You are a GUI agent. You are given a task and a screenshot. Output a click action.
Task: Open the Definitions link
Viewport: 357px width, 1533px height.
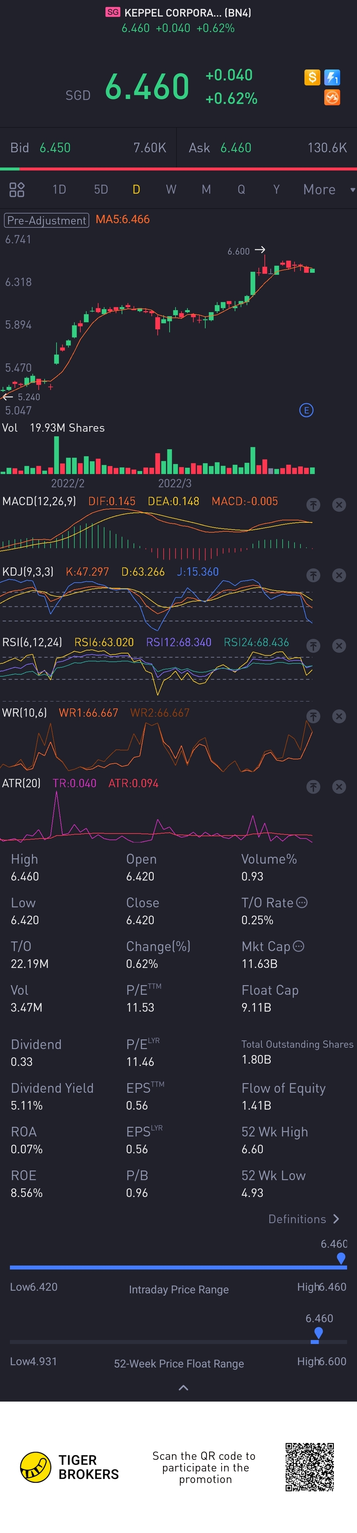pyautogui.click(x=303, y=1220)
